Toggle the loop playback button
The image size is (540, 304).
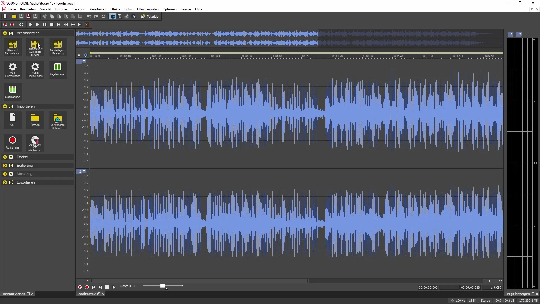(21, 24)
